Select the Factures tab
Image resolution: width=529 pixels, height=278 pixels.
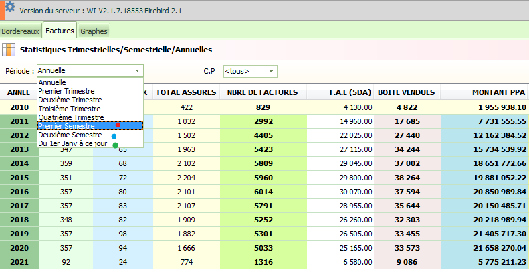tap(60, 31)
